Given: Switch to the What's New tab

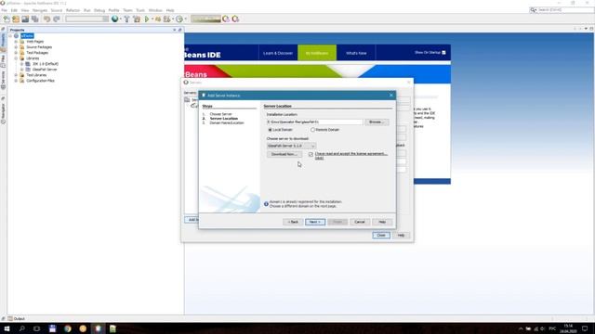Looking at the screenshot, I should point(356,53).
